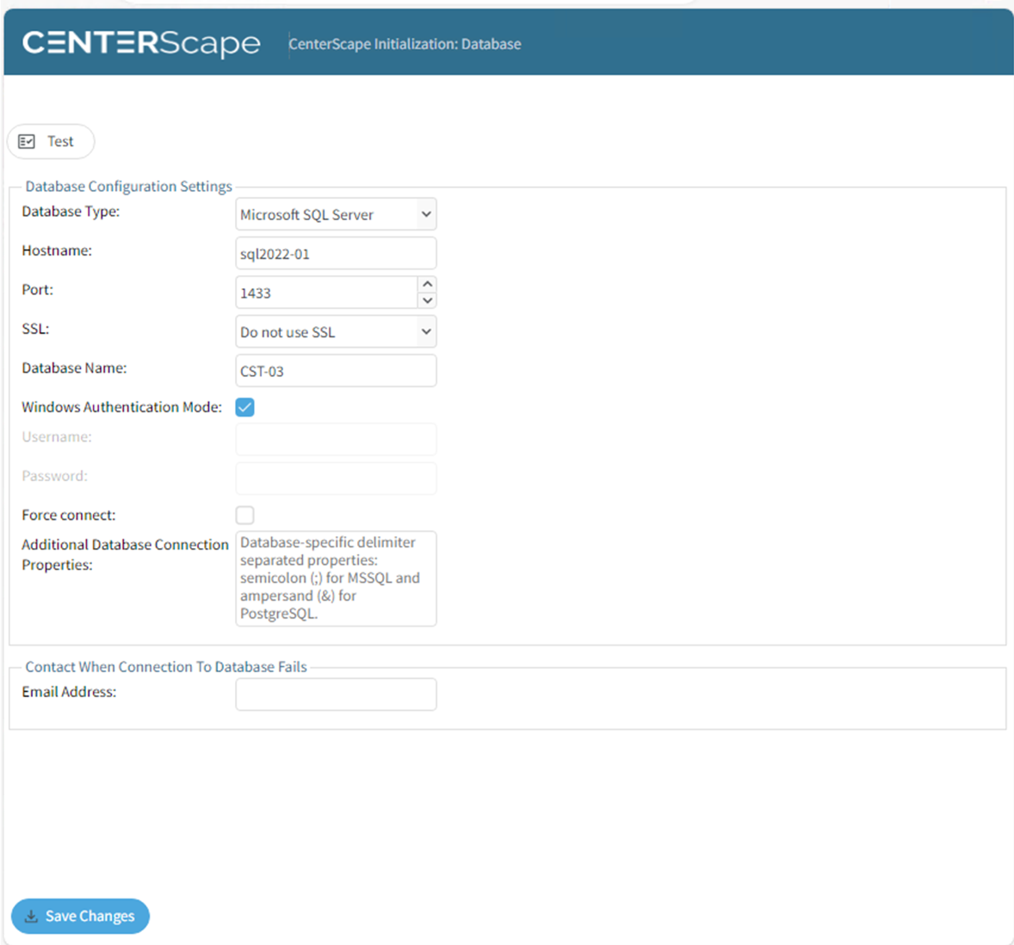Select the Database Name text box
1014x945 pixels.
[x=336, y=371]
